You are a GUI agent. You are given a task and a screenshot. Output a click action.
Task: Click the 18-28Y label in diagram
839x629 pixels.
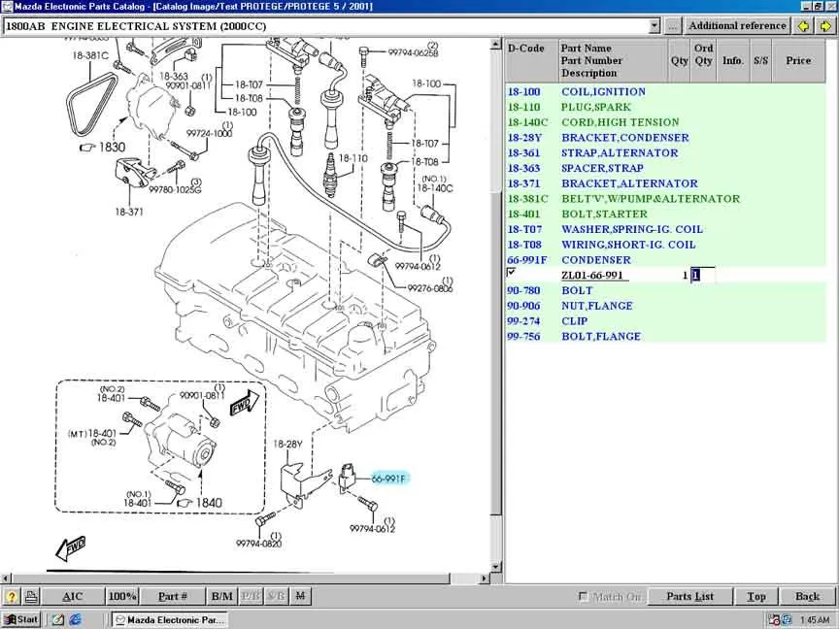coord(287,444)
